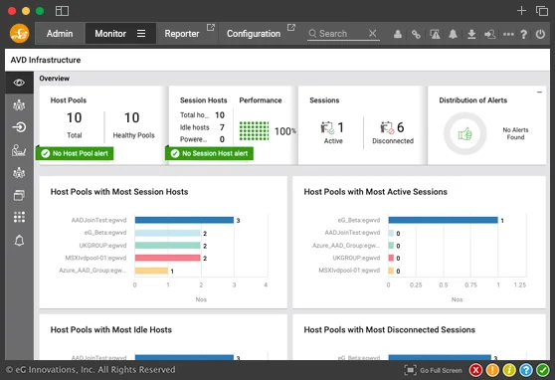Open the Reporter tab
Screen dimensions: 555x380
pyautogui.click(x=182, y=34)
